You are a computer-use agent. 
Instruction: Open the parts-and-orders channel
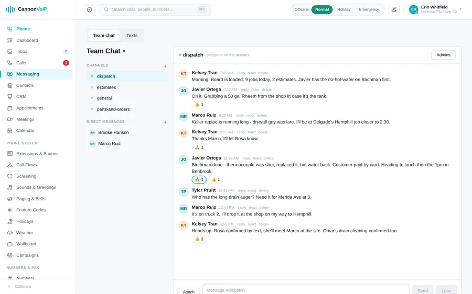point(127,109)
